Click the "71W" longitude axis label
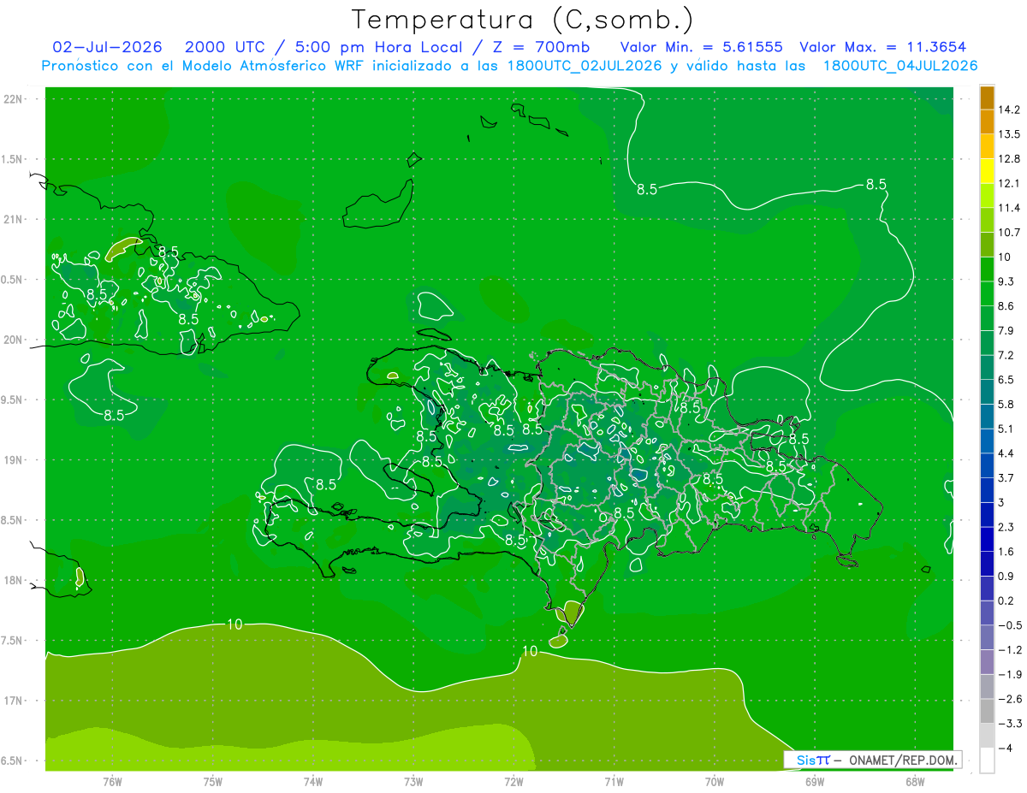This screenshot has height=793, width=1027. [614, 781]
